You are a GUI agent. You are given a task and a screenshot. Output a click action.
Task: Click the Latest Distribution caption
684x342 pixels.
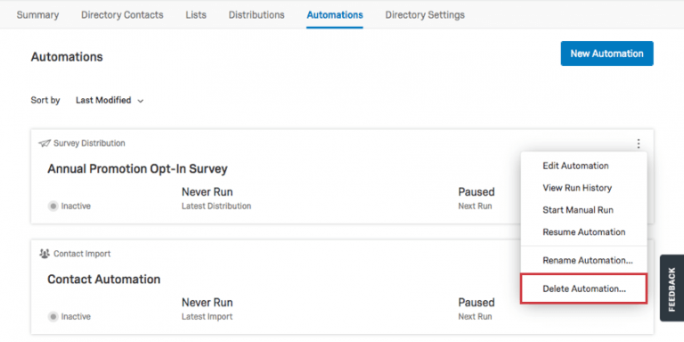click(216, 206)
